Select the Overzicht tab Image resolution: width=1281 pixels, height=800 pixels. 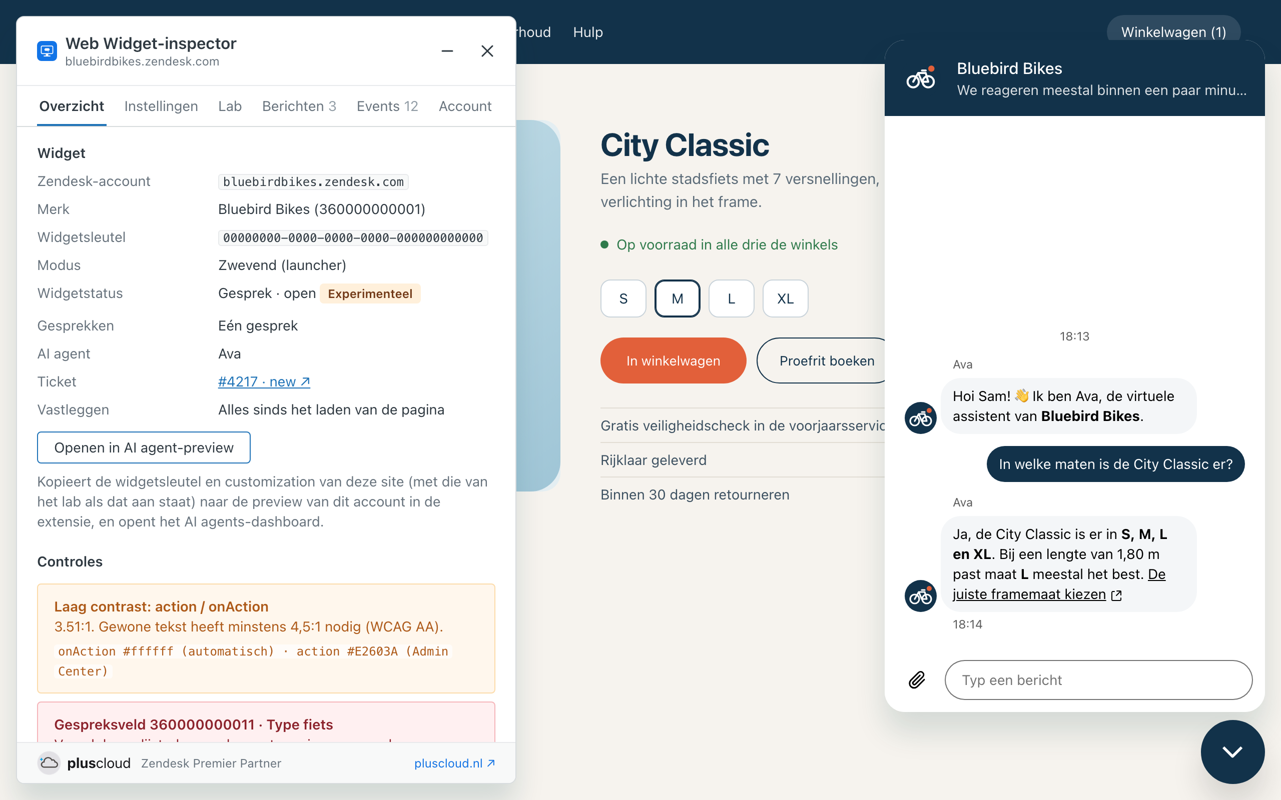[72, 106]
